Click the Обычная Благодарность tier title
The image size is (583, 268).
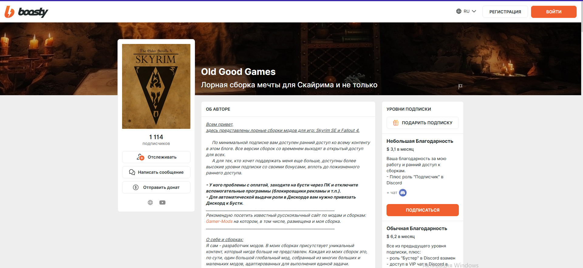[x=417, y=228]
